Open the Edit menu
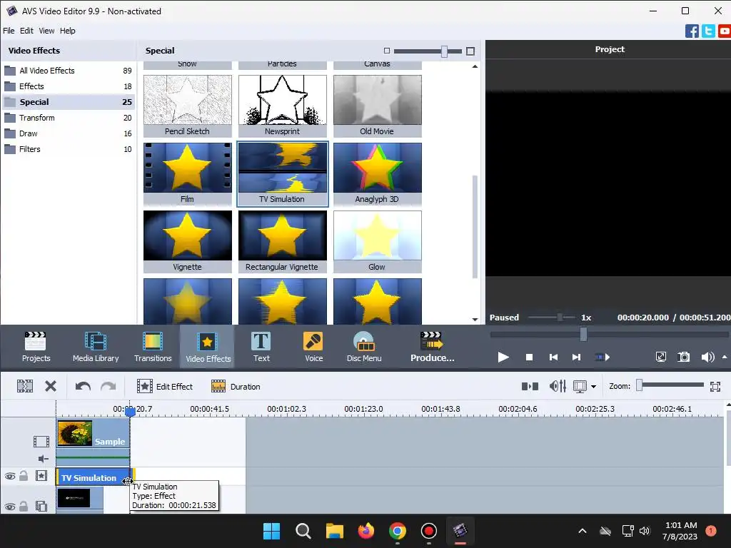731x548 pixels. click(x=26, y=31)
